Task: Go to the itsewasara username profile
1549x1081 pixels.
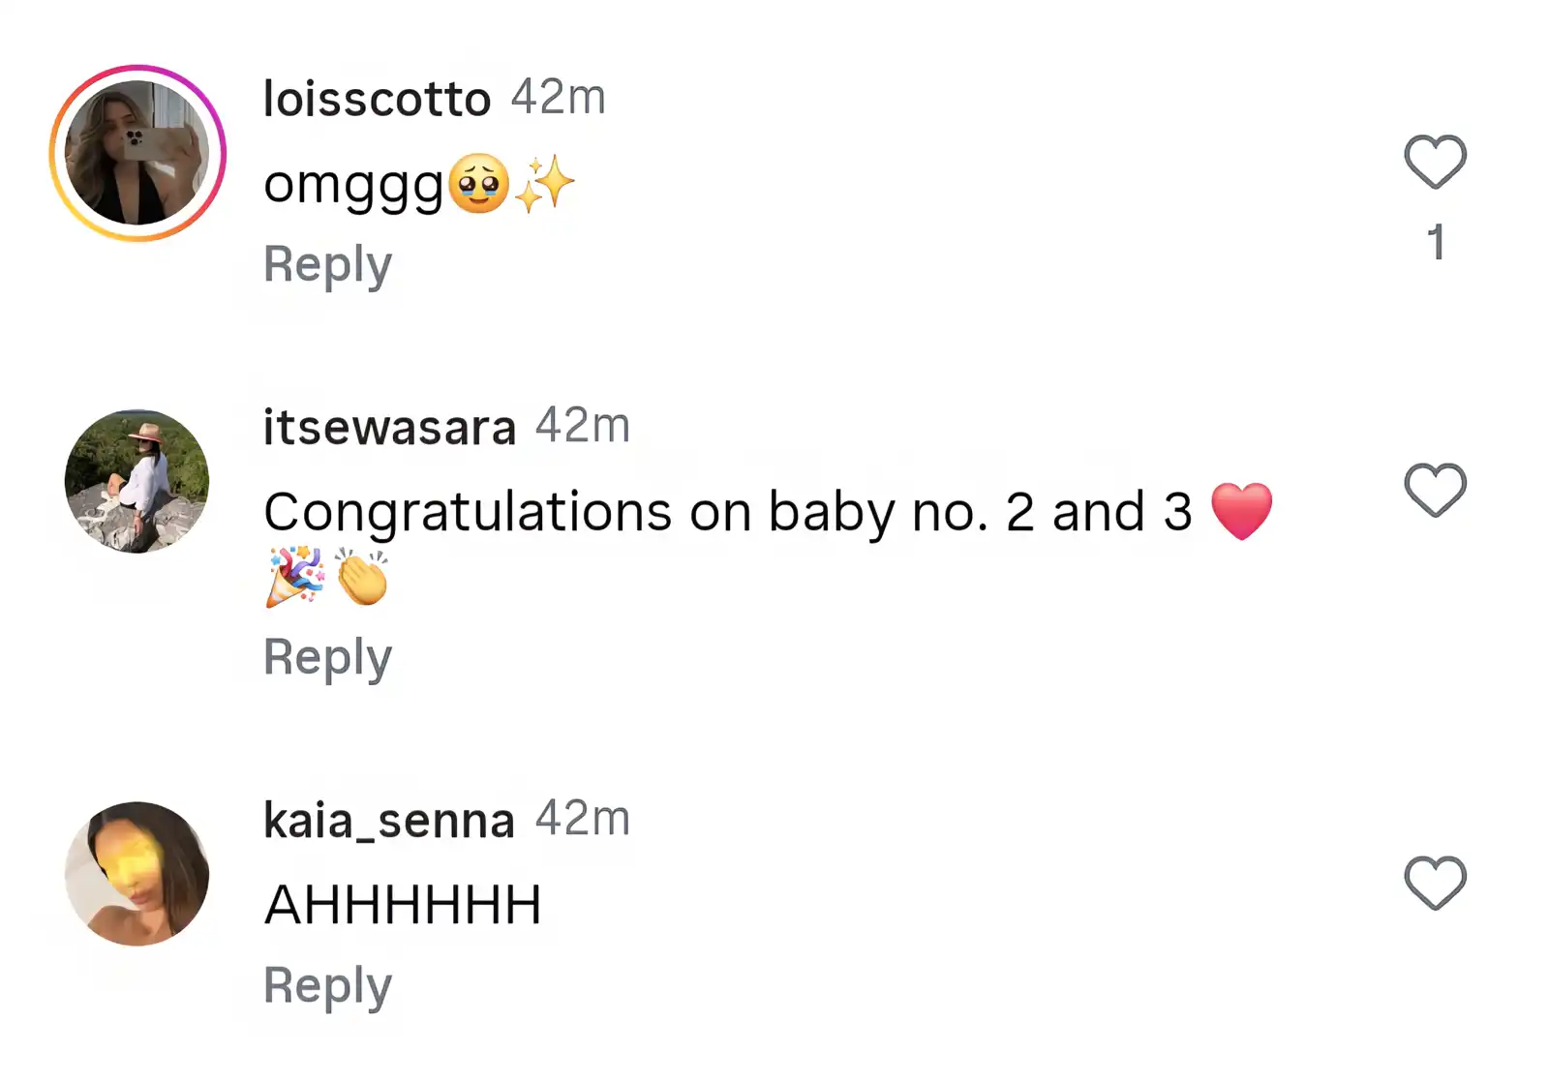Action: pos(389,427)
